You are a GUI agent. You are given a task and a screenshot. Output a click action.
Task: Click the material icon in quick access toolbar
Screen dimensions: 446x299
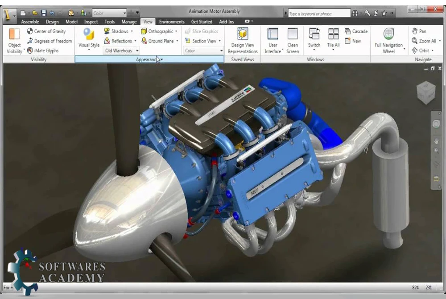click(71, 13)
